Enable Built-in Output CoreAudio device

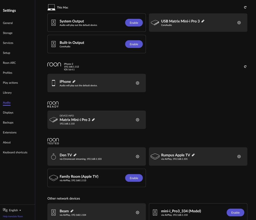point(134,44)
